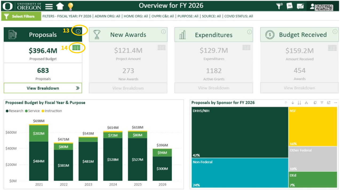The image size is (340, 190).
Task: Toggle the Instruction legend item
Action: point(51,111)
